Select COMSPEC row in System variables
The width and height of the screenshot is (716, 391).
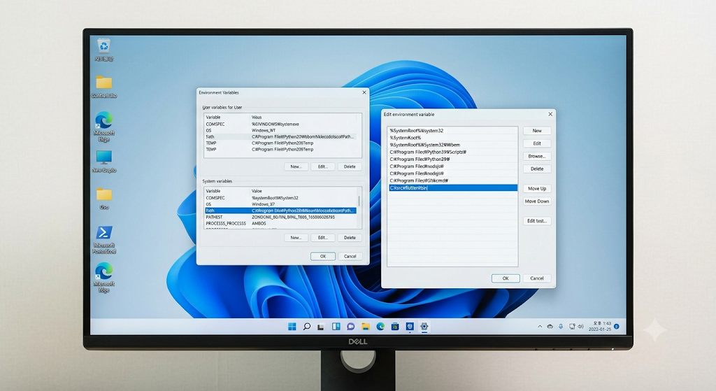pos(280,198)
